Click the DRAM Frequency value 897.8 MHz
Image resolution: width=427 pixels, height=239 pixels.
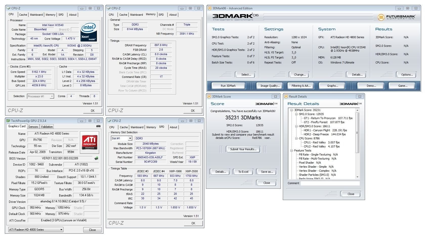161,45
